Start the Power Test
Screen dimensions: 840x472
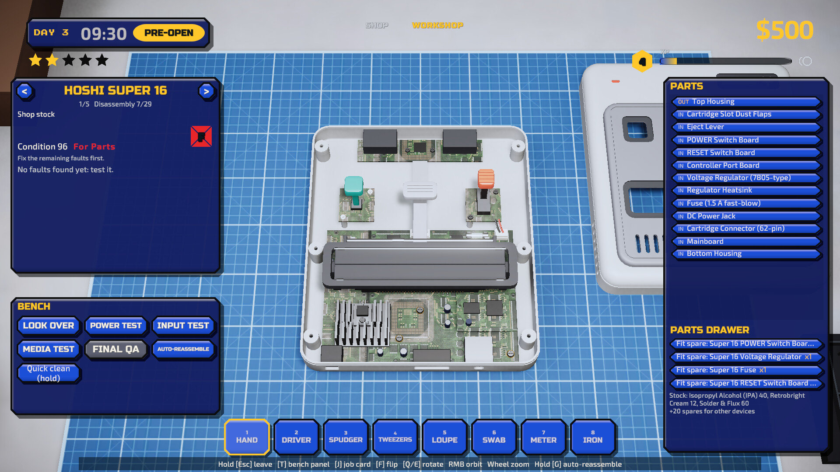pyautogui.click(x=116, y=326)
